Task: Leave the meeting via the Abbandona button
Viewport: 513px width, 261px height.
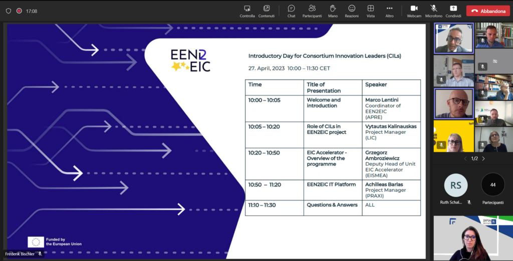Action: [x=488, y=11]
